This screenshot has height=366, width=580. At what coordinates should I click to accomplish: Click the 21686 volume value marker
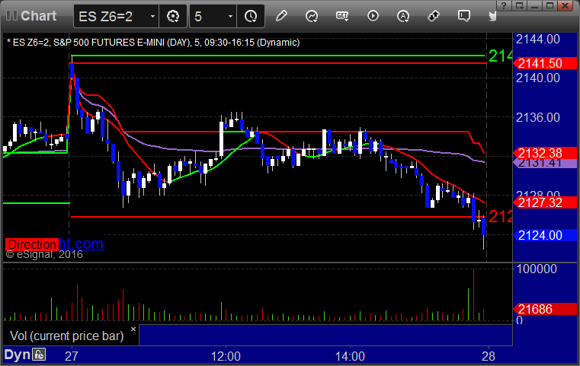click(545, 309)
